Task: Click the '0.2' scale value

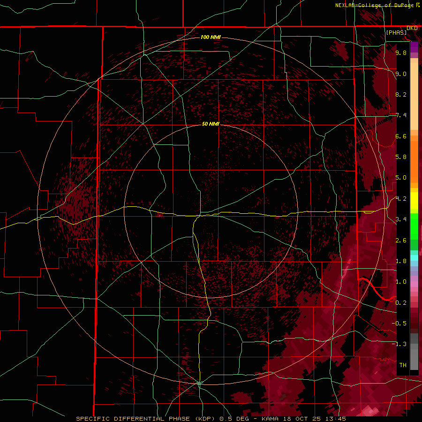Action: [x=401, y=303]
